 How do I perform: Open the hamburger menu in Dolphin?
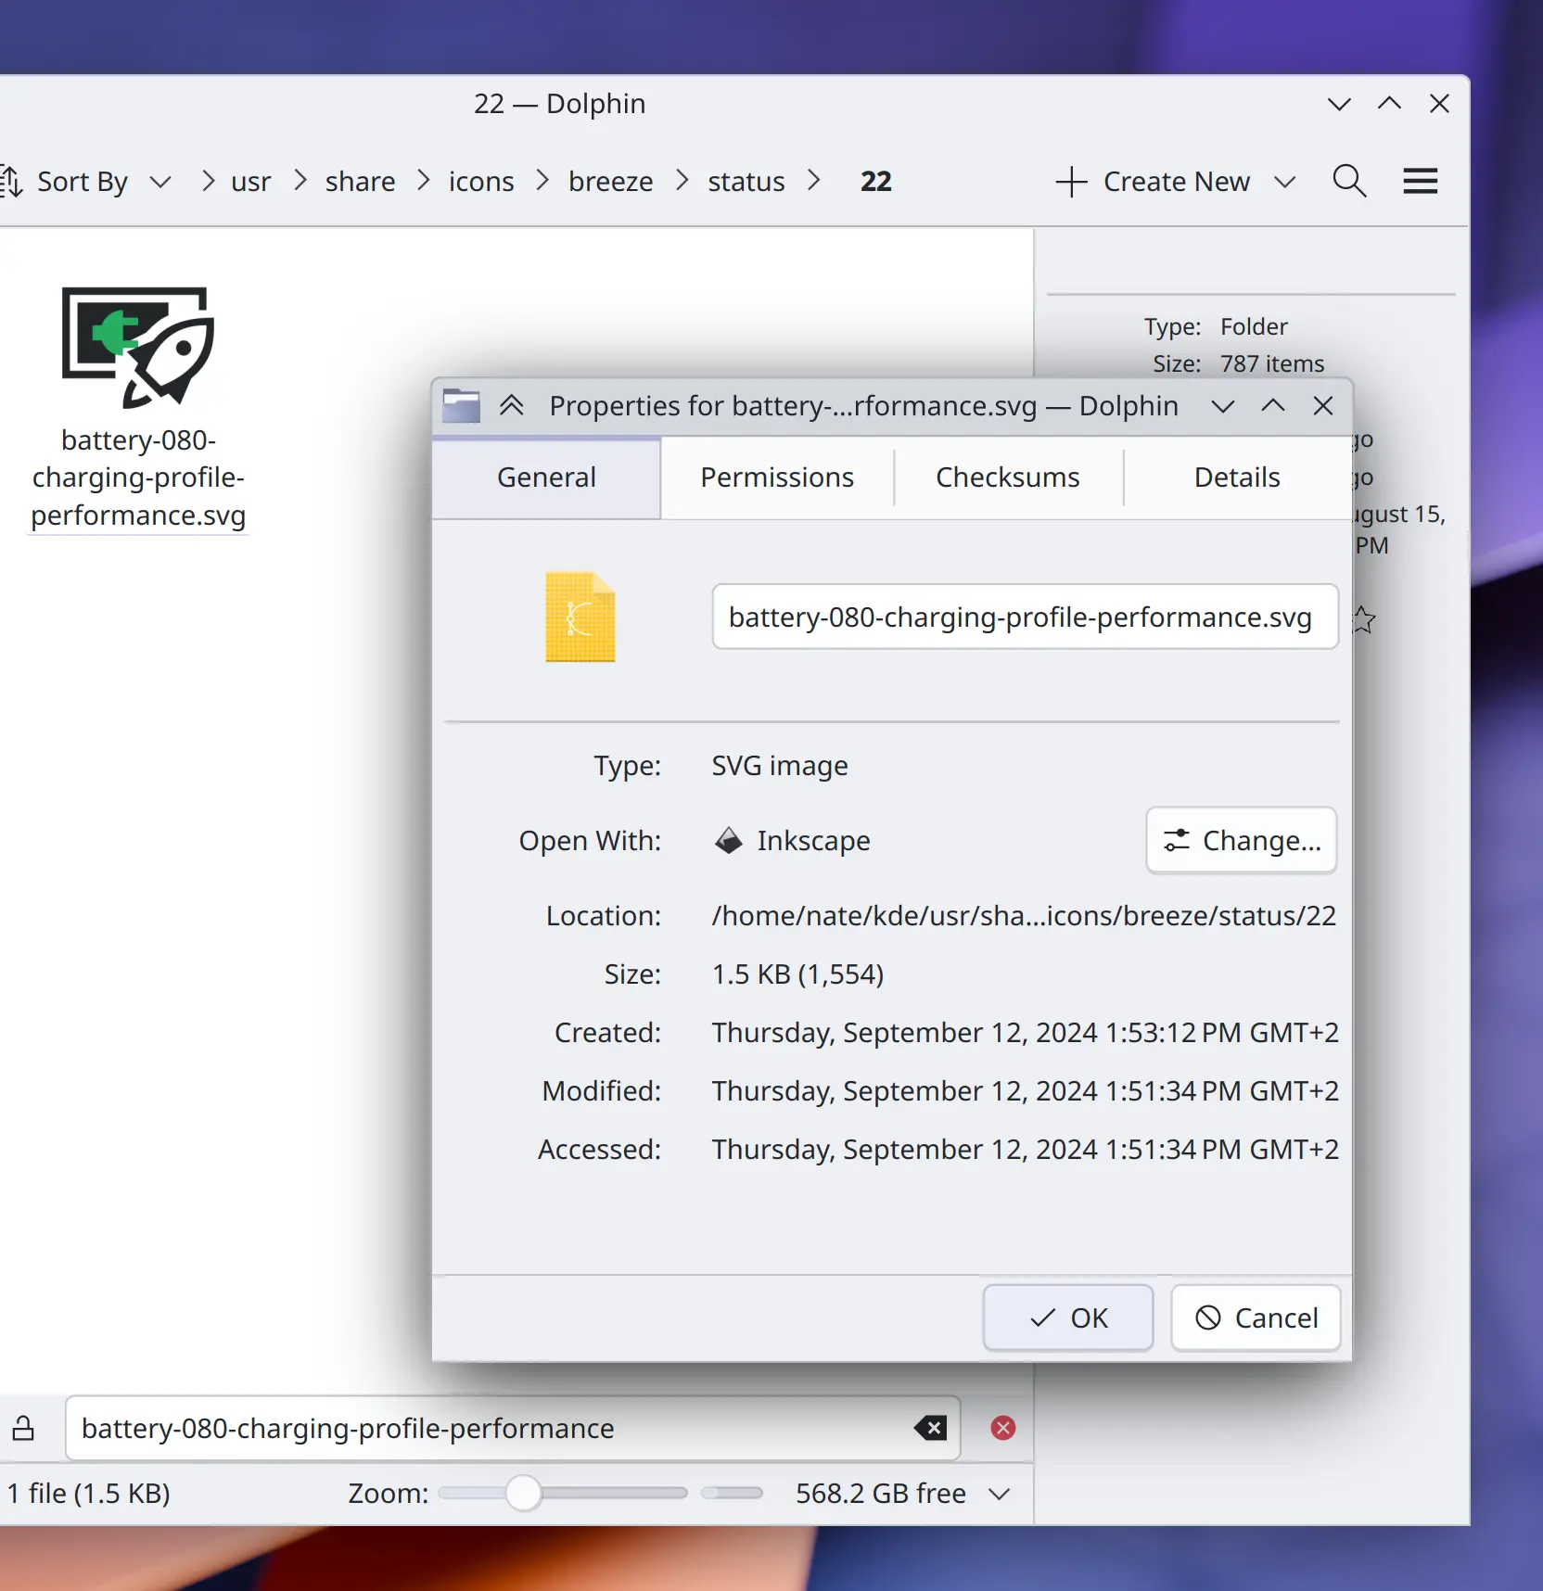[1420, 181]
